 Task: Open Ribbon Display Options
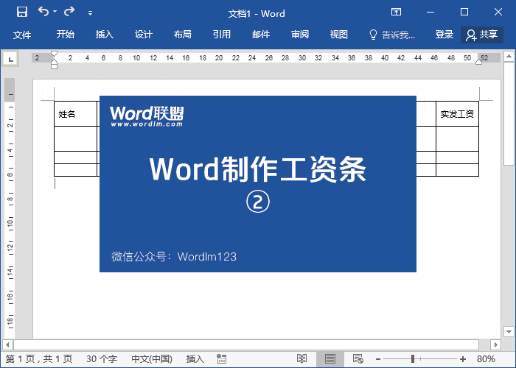396,13
